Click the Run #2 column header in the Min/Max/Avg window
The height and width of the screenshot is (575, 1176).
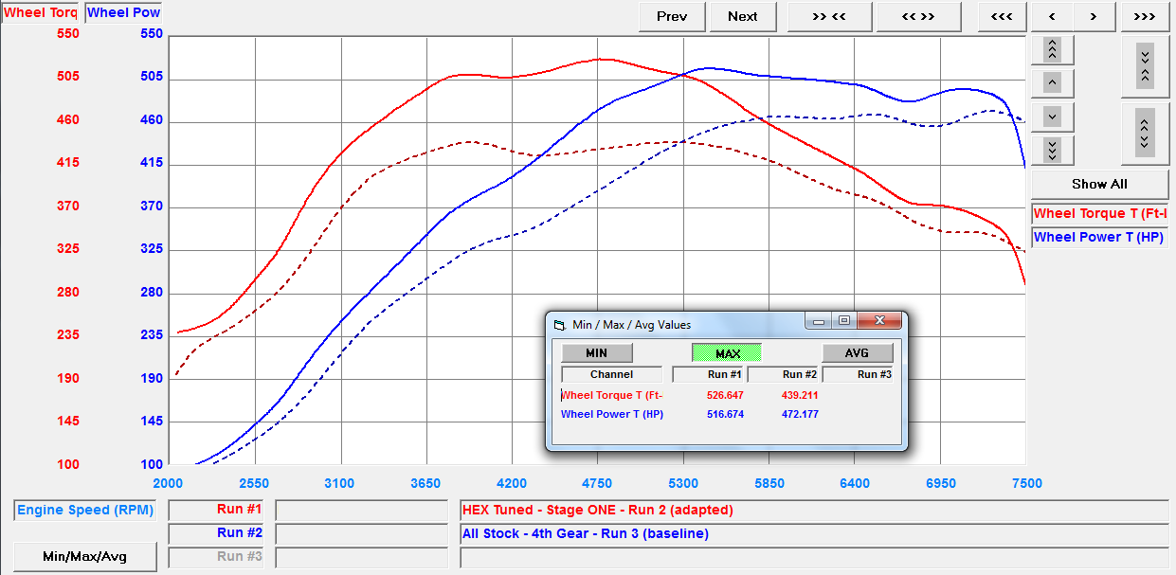(782, 374)
